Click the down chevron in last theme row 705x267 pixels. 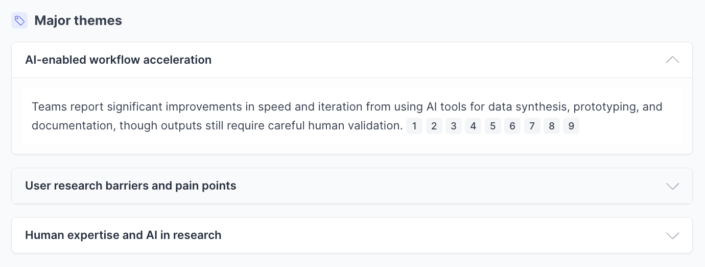tap(672, 235)
